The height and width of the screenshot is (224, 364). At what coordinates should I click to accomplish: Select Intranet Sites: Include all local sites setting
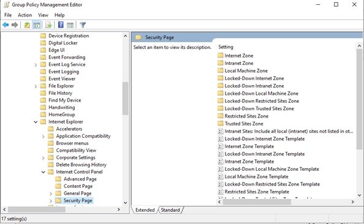tap(289, 131)
